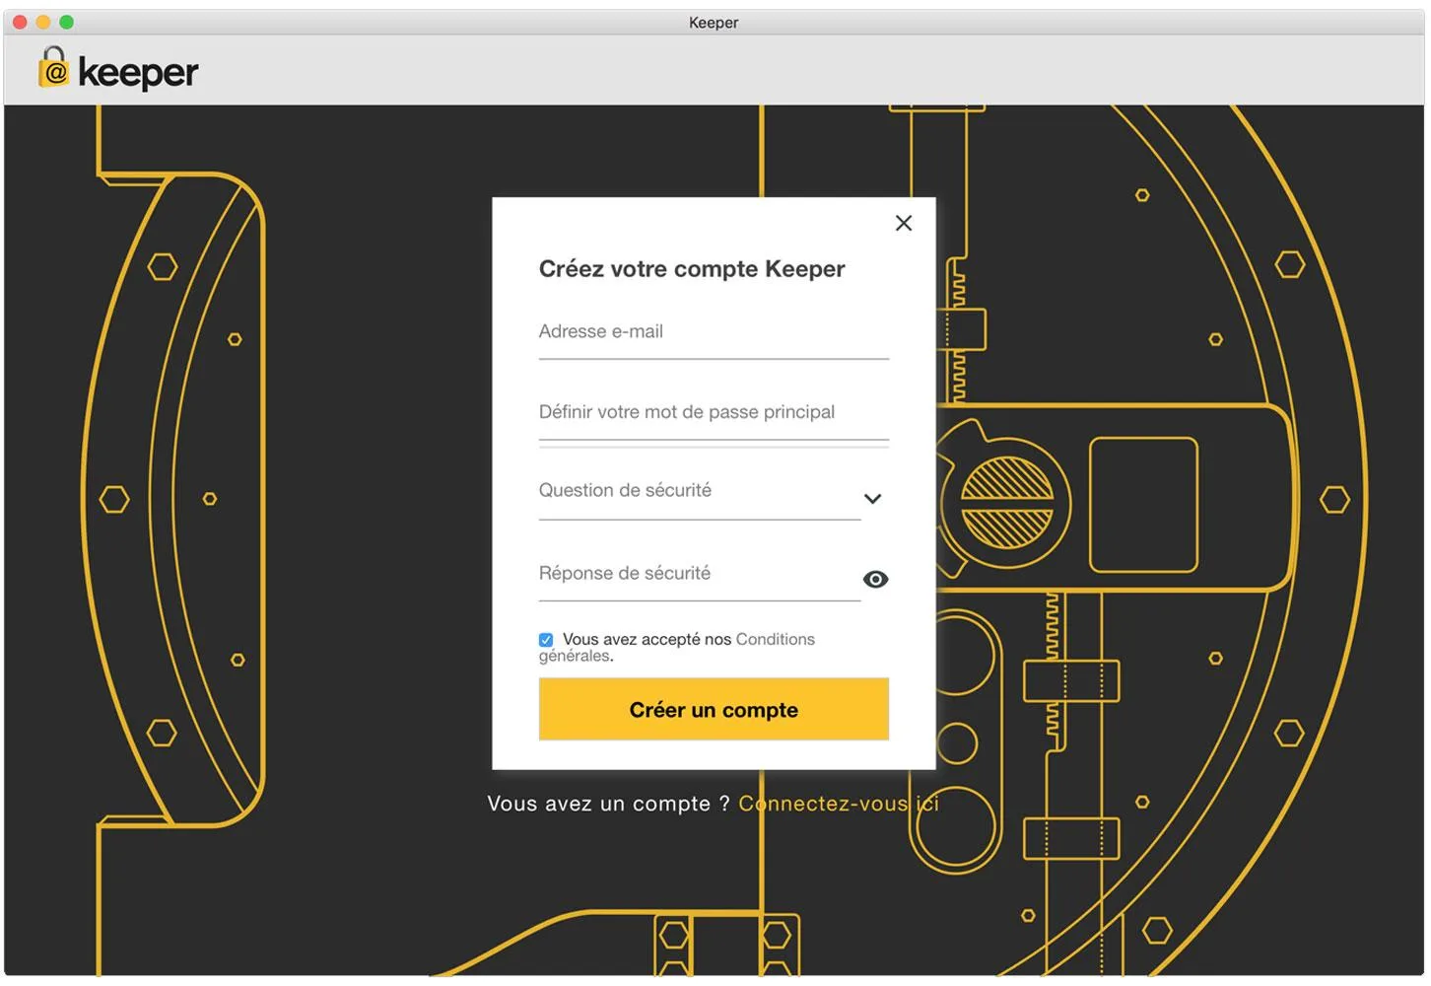Viewport: 1431px width, 986px height.
Task: Minimize window using yellow button
Action: 42,22
